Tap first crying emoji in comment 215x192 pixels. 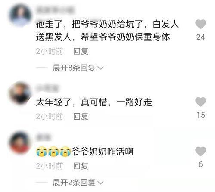pyautogui.click(x=41, y=152)
